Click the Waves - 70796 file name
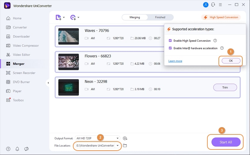This screenshot has height=155, width=250. 97,31
